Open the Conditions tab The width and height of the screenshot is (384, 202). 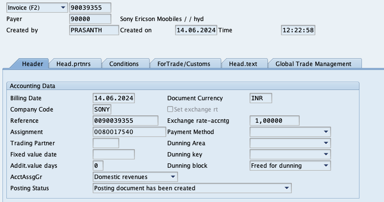[124, 64]
